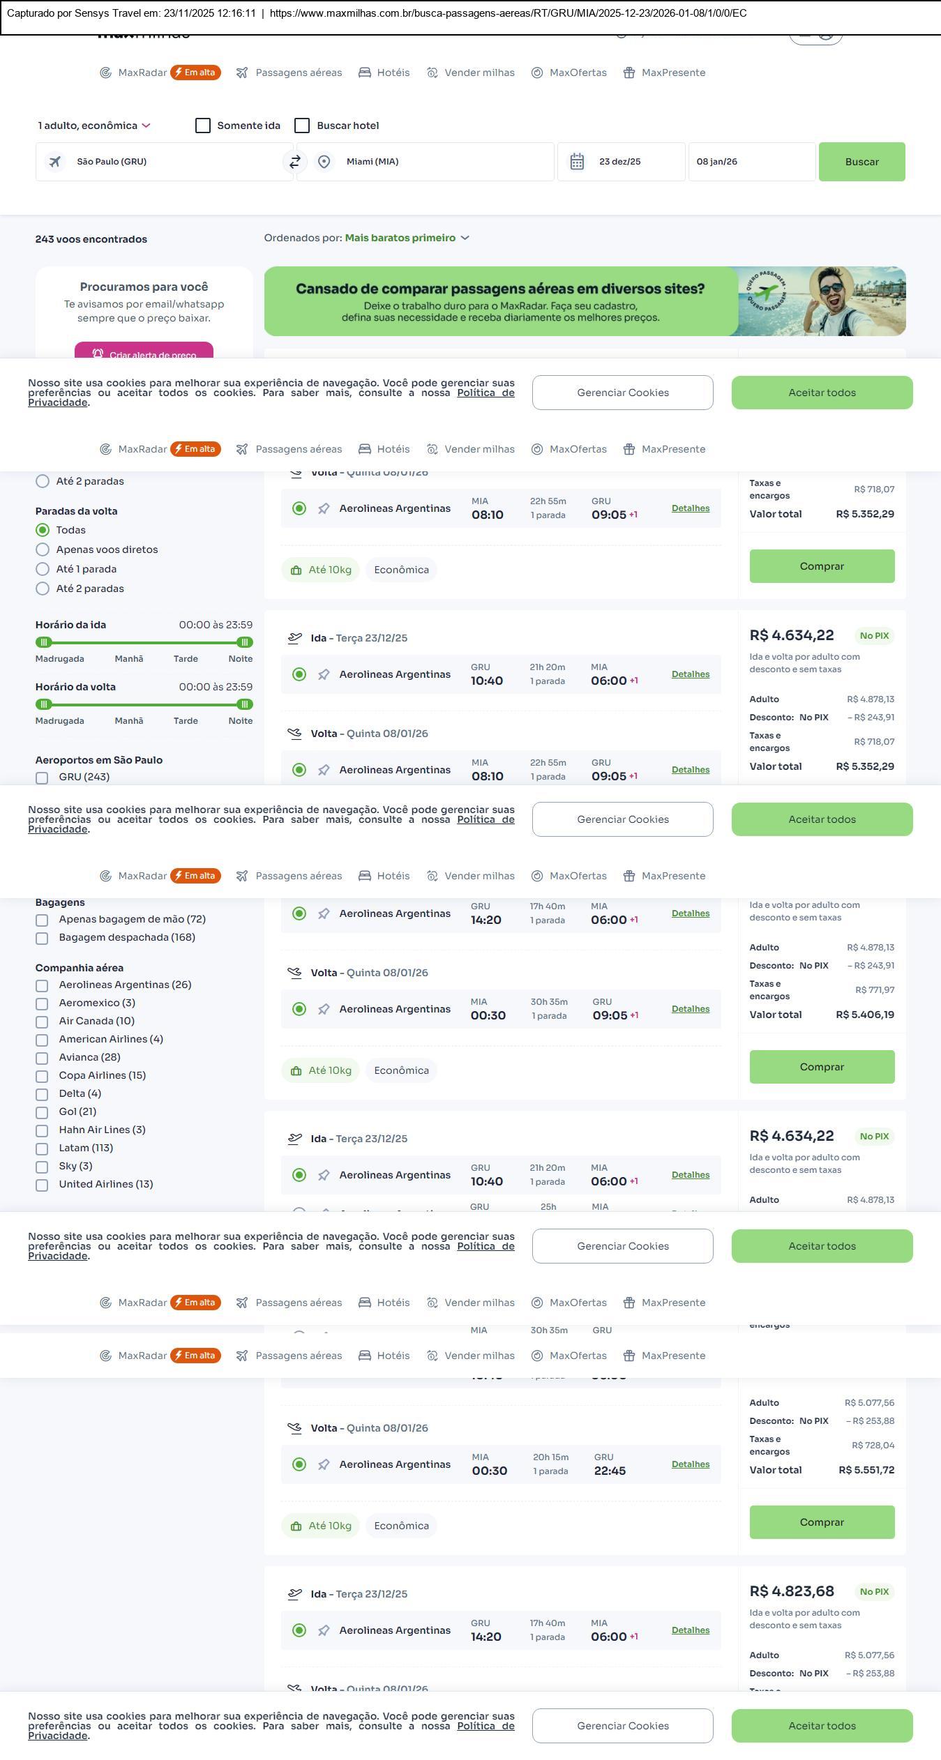
Task: Filter by Latam airline checkbox
Action: pos(42,1148)
